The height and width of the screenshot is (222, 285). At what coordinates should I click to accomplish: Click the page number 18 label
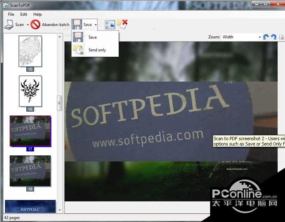(30, 189)
